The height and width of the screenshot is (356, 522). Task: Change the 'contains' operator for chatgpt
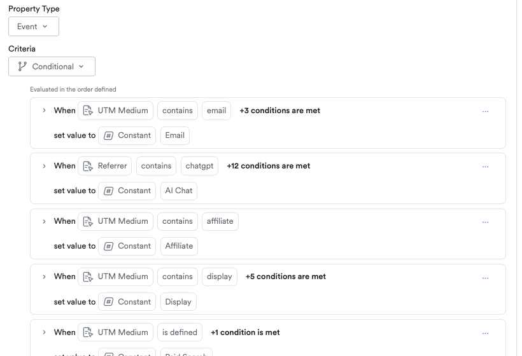[156, 166]
